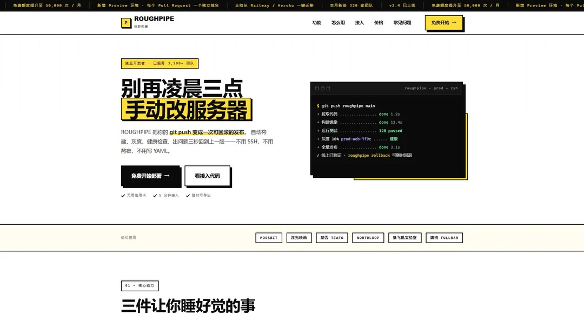Viewport: 584px width, 328px height.
Task: Click the ROUGHPIPE brand name
Action: tap(154, 18)
